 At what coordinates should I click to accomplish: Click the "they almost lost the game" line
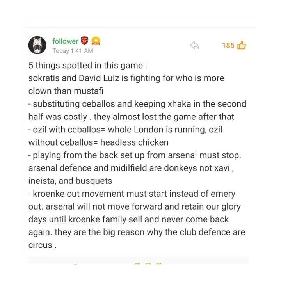pos(131,117)
